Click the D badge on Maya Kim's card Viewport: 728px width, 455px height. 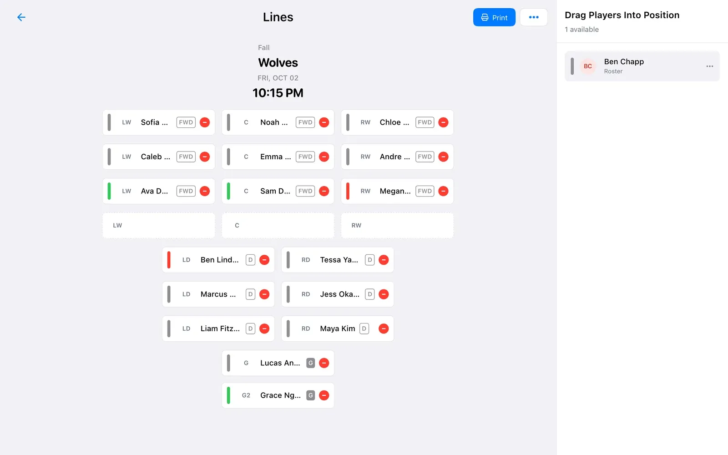point(364,329)
